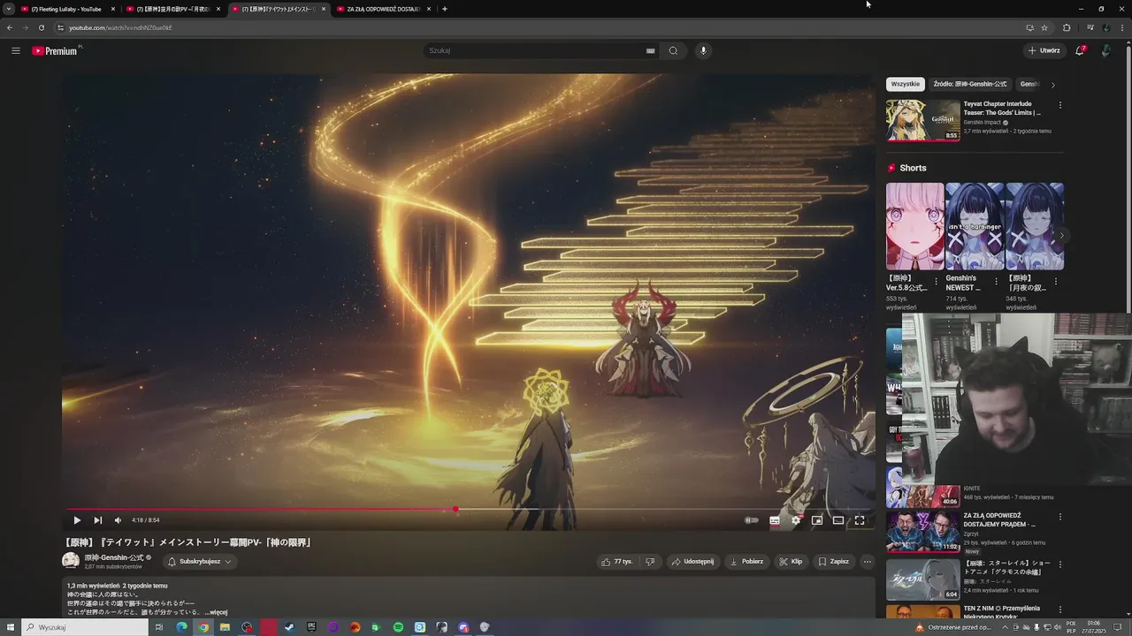Toggle theater mode view
The width and height of the screenshot is (1132, 636).
838,520
